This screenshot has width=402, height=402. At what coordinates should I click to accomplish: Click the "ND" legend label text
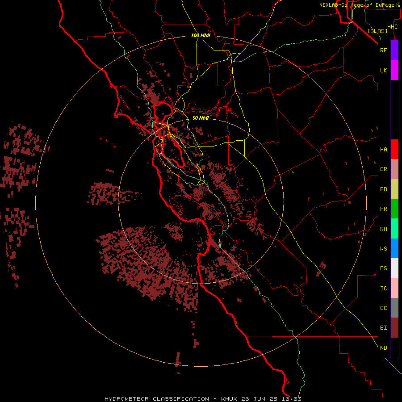point(383,348)
